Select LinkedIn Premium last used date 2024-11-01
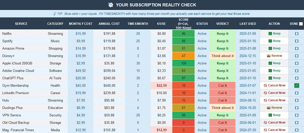The height and width of the screenshot is (133, 304). (x=248, y=93)
